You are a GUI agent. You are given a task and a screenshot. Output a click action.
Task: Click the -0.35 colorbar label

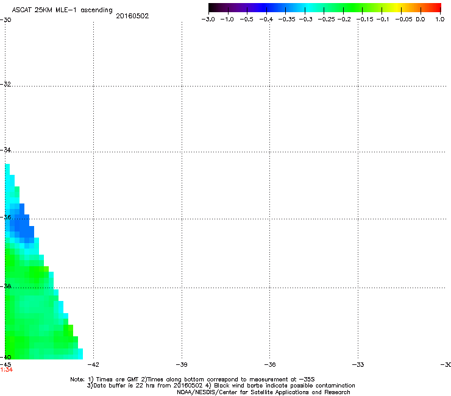pyautogui.click(x=287, y=19)
